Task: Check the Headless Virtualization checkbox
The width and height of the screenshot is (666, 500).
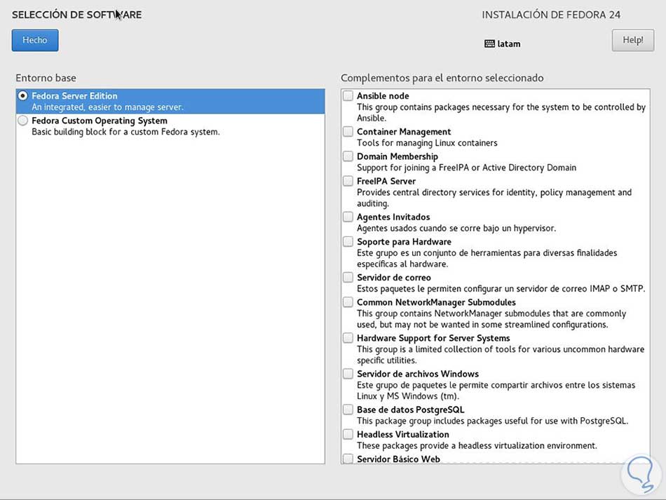Action: 348,434
